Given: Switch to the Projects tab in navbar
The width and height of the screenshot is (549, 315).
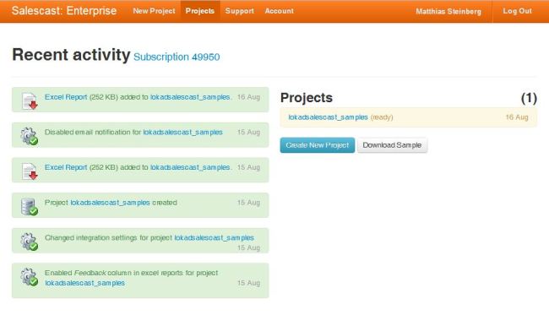Looking at the screenshot, I should pyautogui.click(x=200, y=11).
